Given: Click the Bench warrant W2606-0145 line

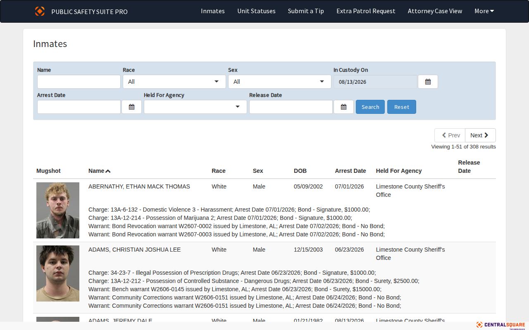Looking at the screenshot, I should coord(235,289).
